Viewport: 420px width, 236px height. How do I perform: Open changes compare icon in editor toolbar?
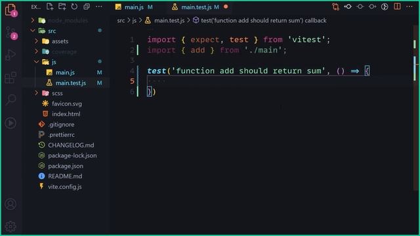click(x=335, y=7)
